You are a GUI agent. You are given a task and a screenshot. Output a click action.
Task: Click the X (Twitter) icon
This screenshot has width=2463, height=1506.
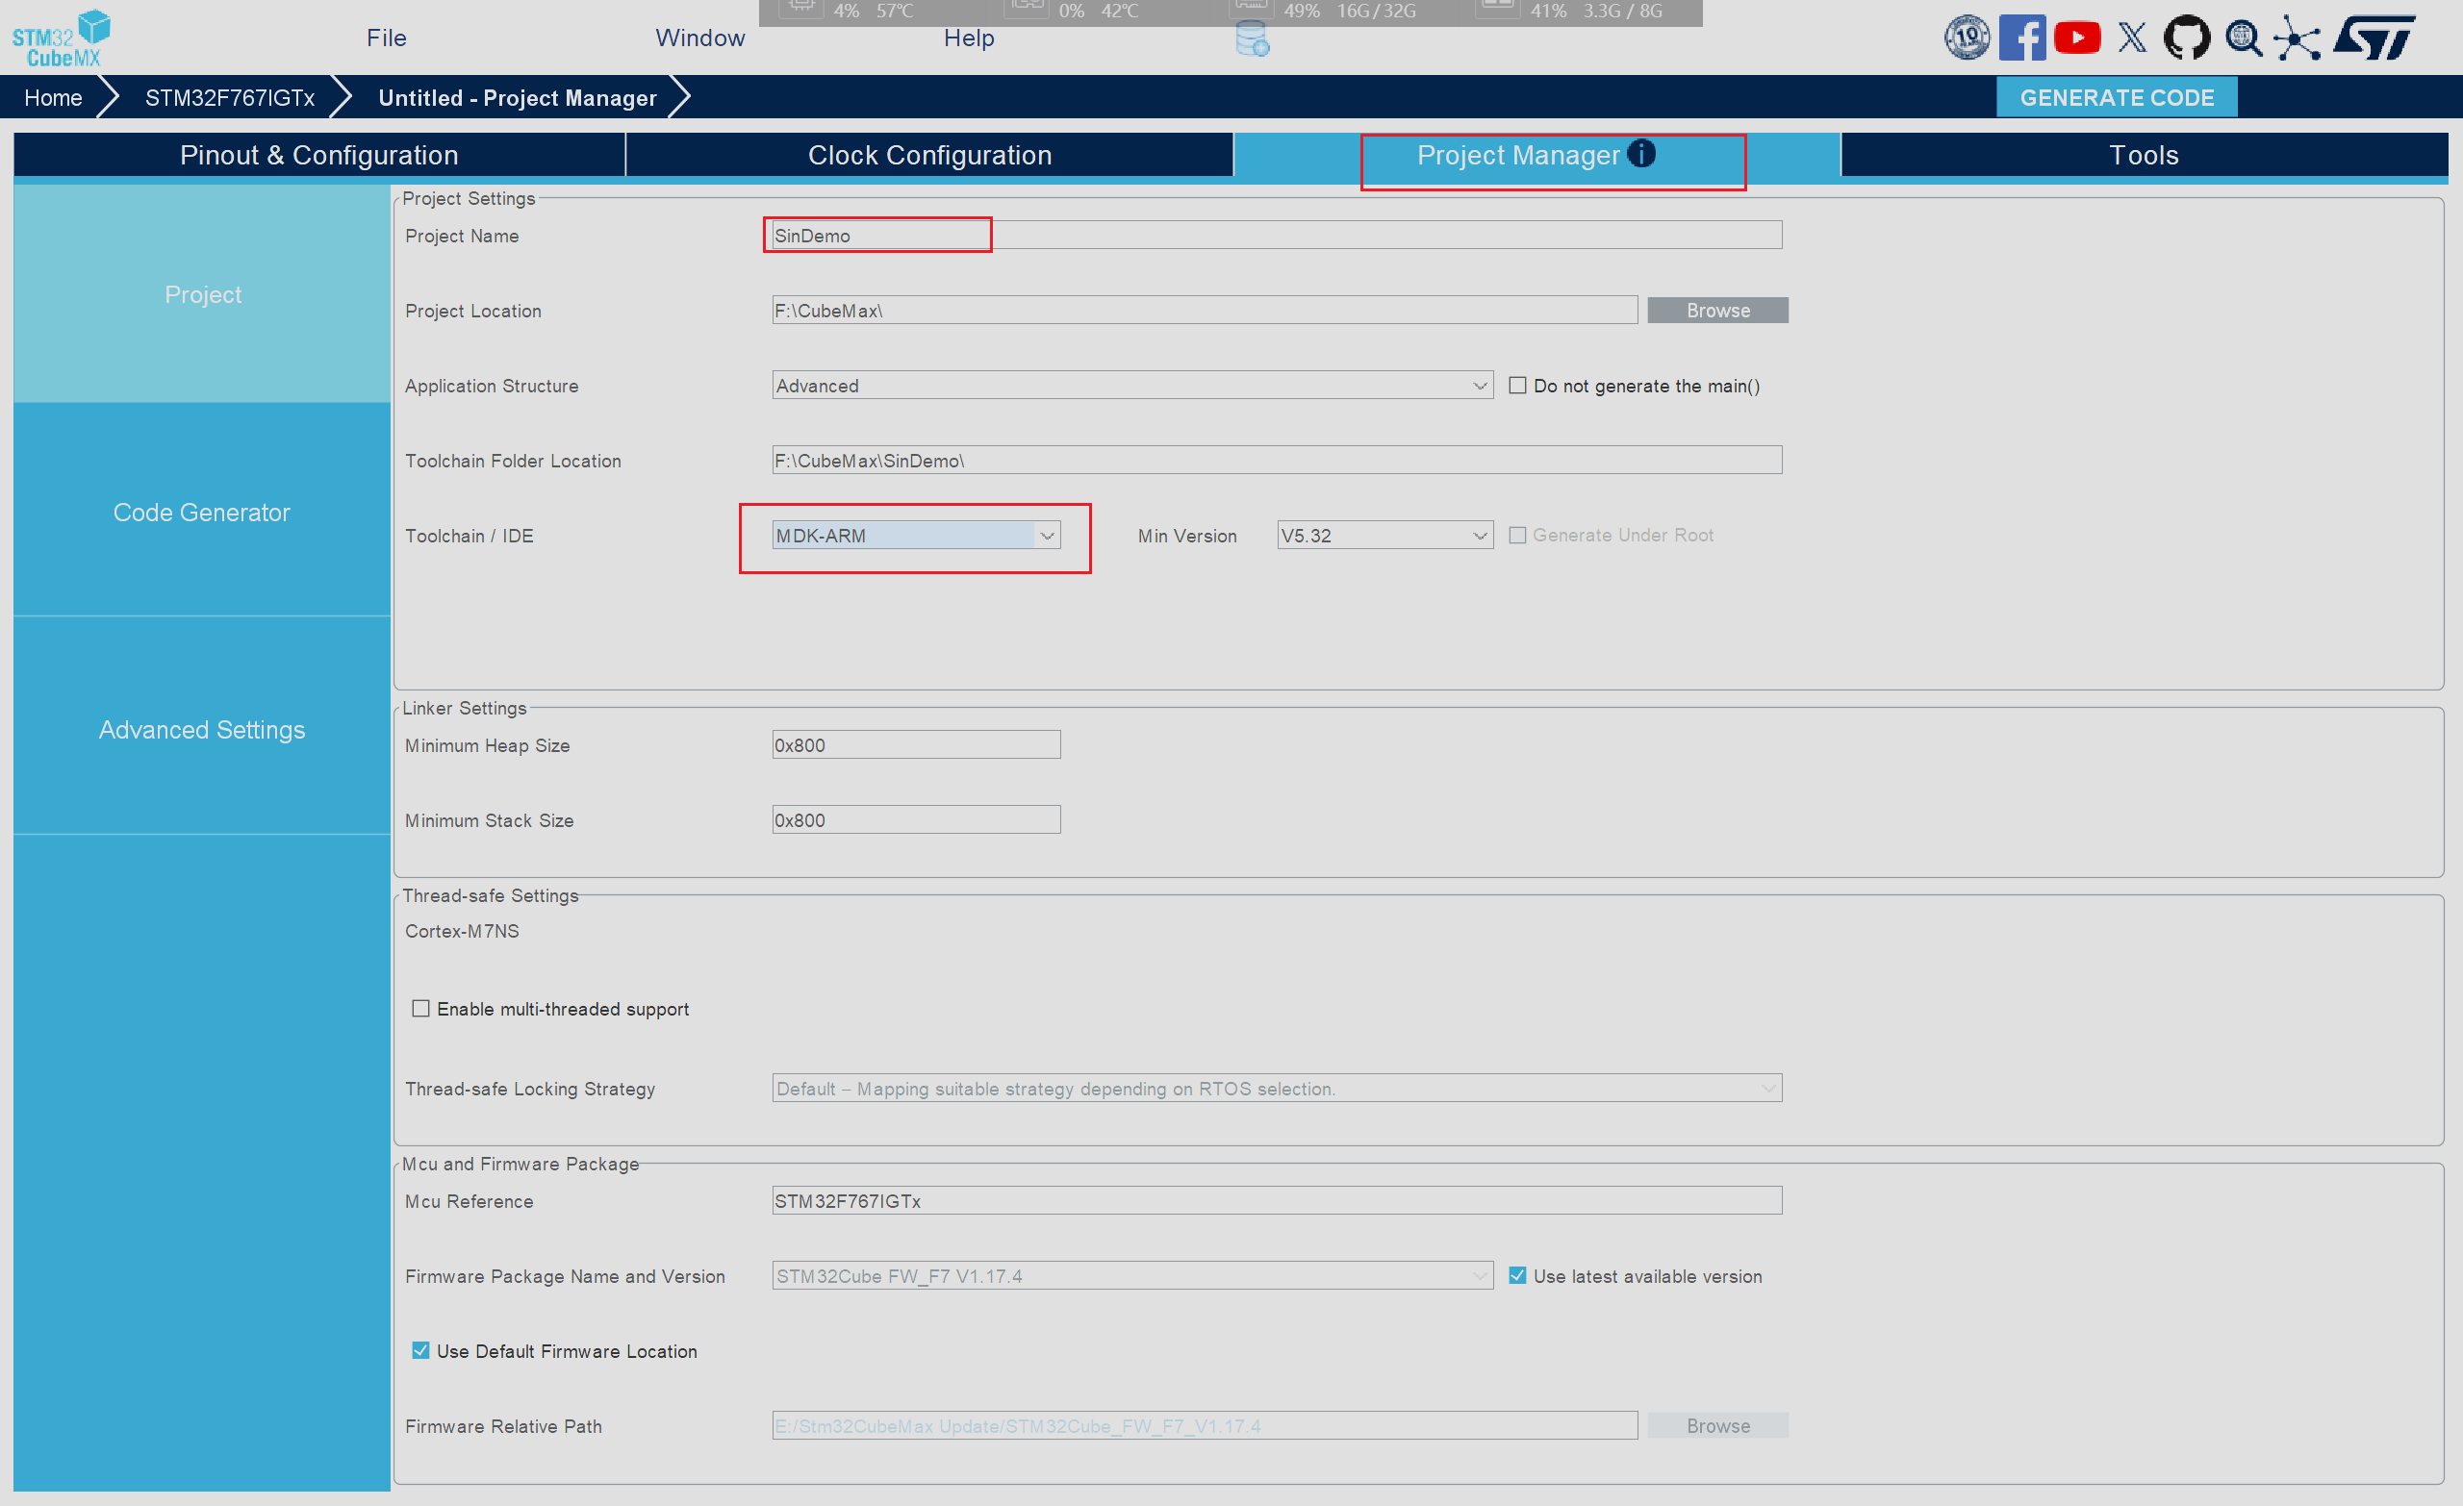[2131, 38]
